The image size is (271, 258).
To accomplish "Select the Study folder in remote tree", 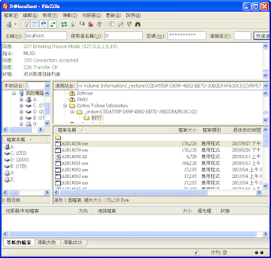I will 82,99.
